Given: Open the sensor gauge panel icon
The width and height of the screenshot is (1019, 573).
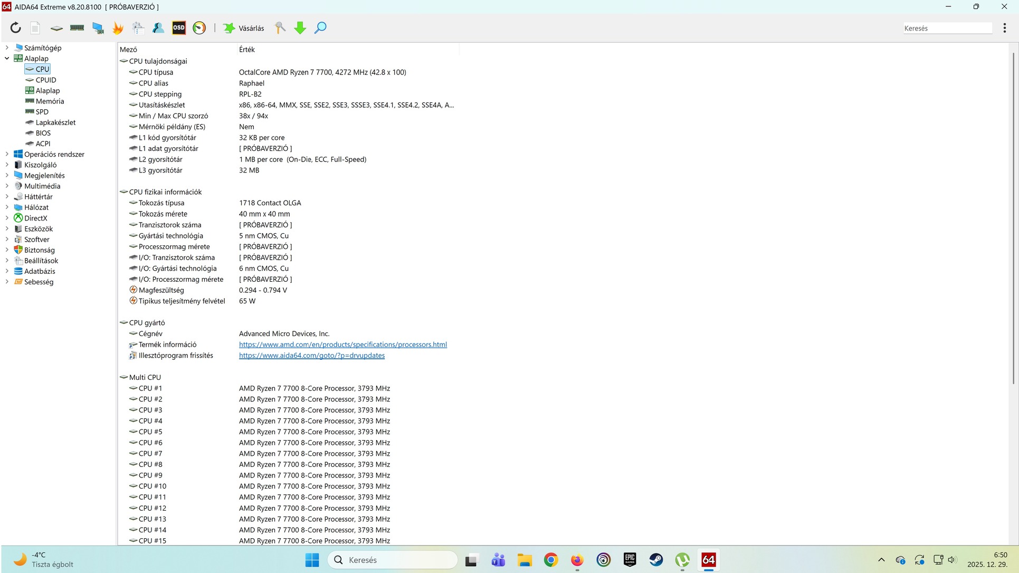Looking at the screenshot, I should pyautogui.click(x=199, y=28).
